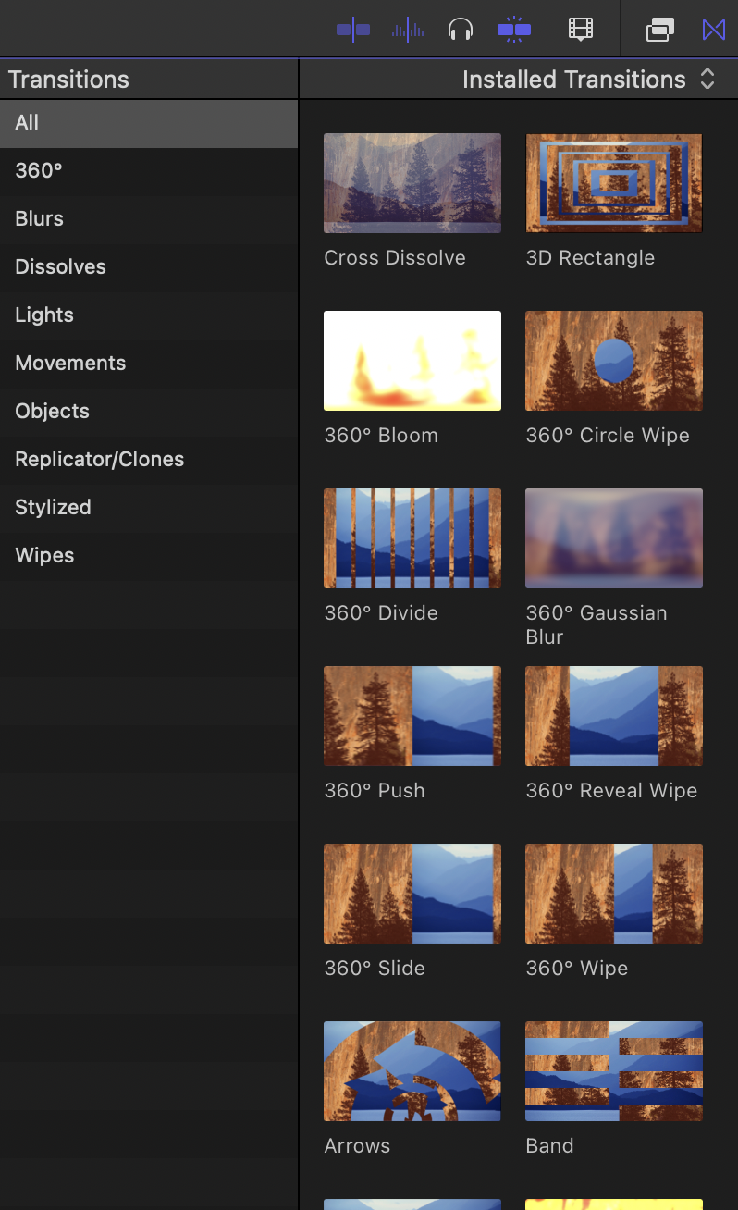Viewport: 738px width, 1210px height.
Task: Toggle the Transitions browser icon
Action: [x=713, y=30]
